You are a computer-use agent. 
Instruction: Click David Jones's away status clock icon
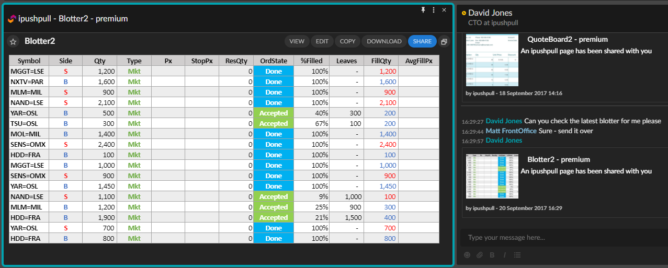463,13
